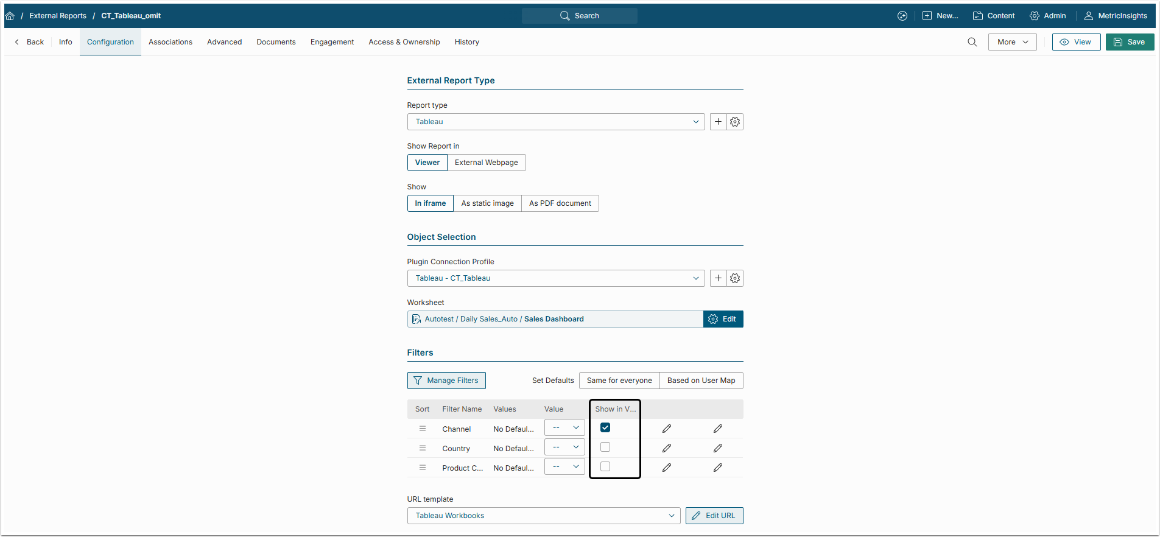Switch to the Associations tab
The height and width of the screenshot is (537, 1160).
[x=170, y=42]
